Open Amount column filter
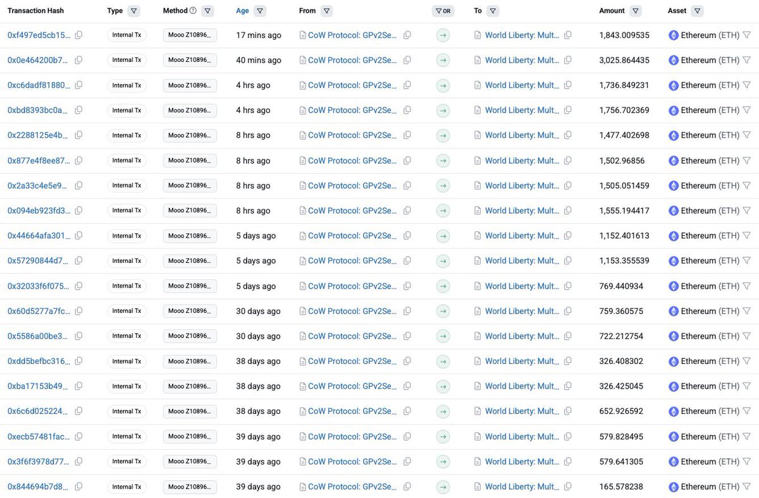 click(x=636, y=11)
